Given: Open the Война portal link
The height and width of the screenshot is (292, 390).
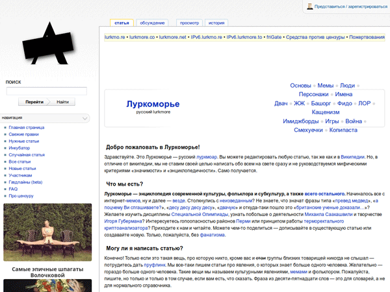Looking at the screenshot, I should pos(354,121).
